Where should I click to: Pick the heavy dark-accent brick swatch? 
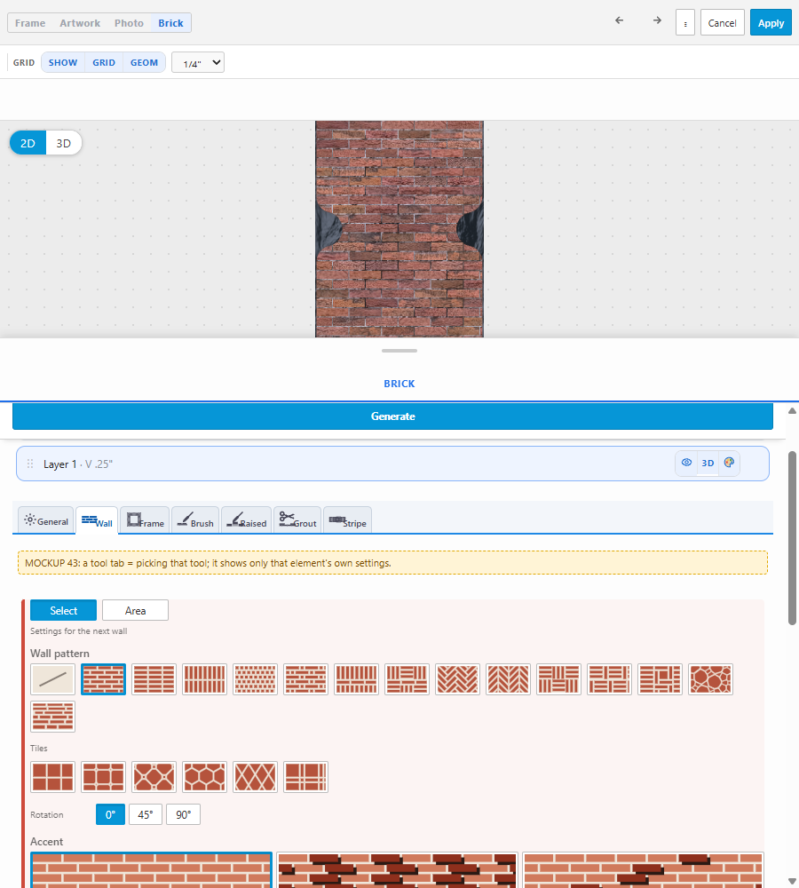[x=397, y=870]
